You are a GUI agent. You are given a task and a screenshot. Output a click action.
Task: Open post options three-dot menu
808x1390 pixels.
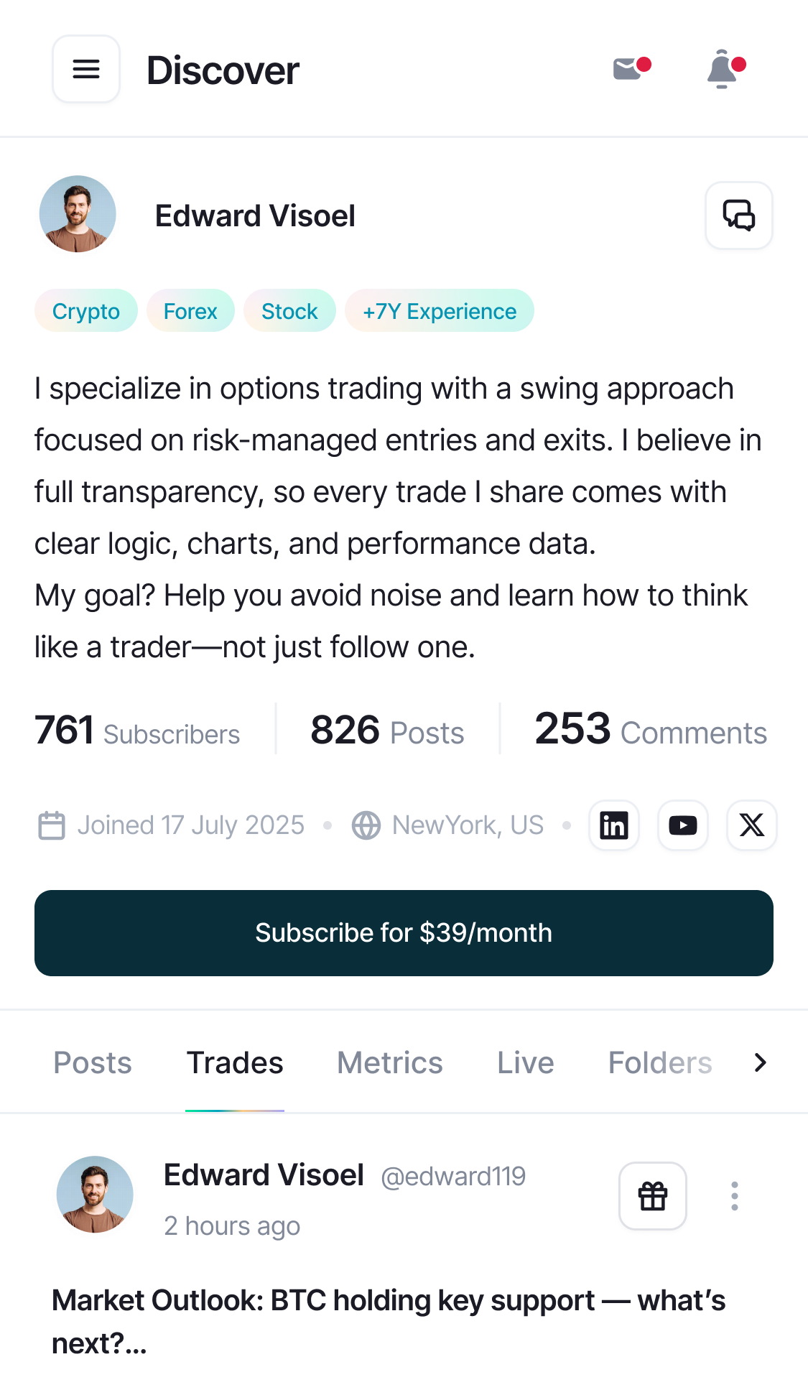pos(734,1196)
